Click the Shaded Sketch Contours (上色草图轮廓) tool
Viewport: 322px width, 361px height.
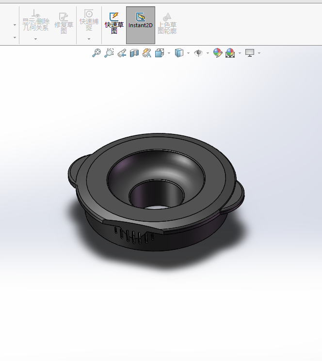tap(167, 23)
